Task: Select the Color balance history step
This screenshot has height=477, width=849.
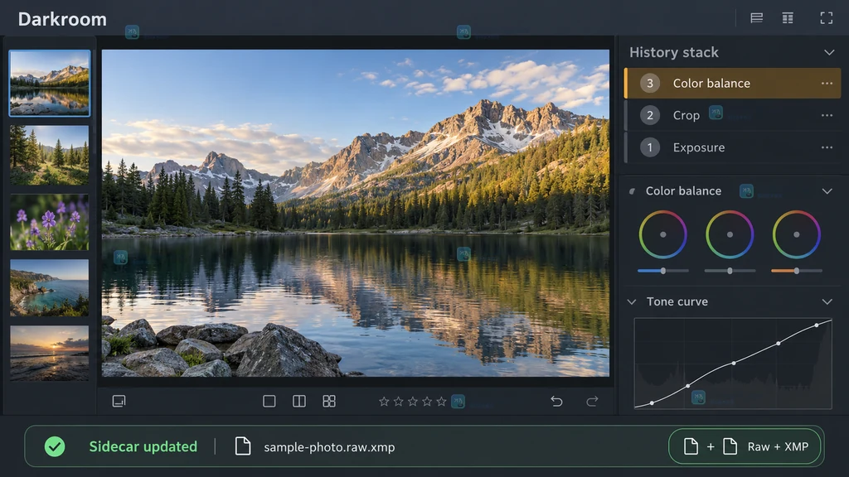Action: (733, 84)
